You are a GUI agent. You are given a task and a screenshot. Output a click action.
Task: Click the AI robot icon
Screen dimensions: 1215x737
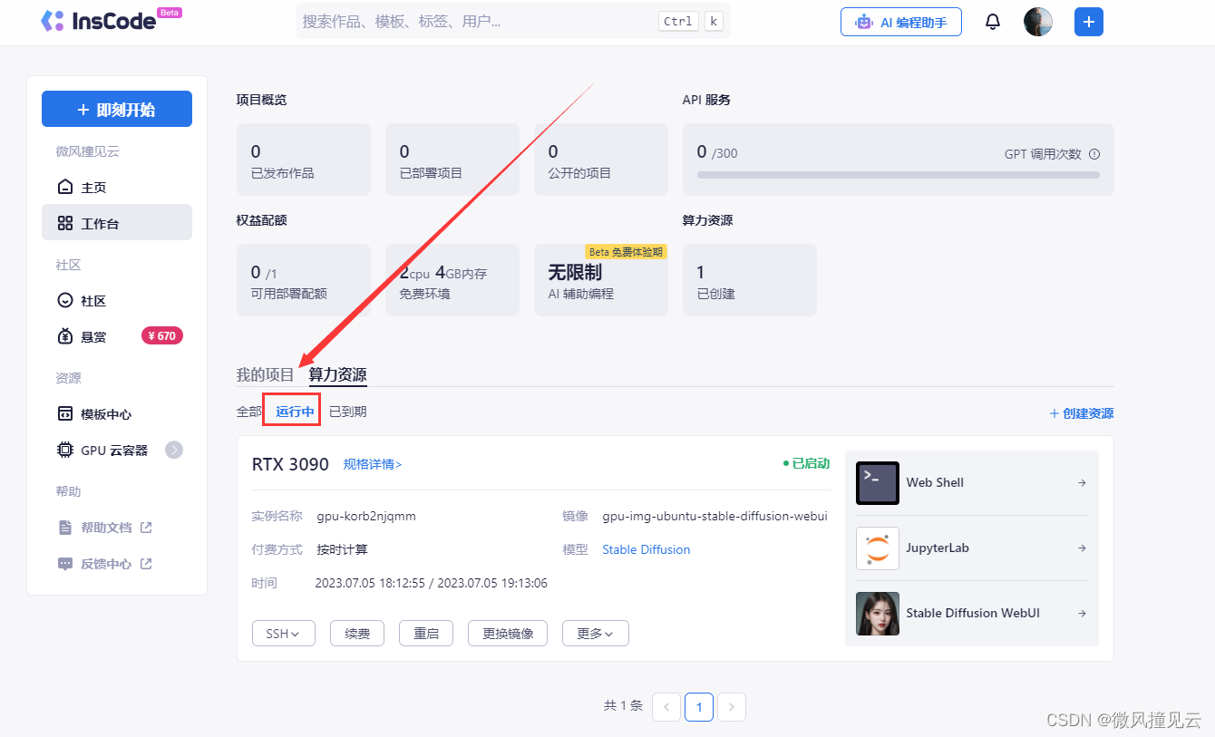pyautogui.click(x=864, y=22)
